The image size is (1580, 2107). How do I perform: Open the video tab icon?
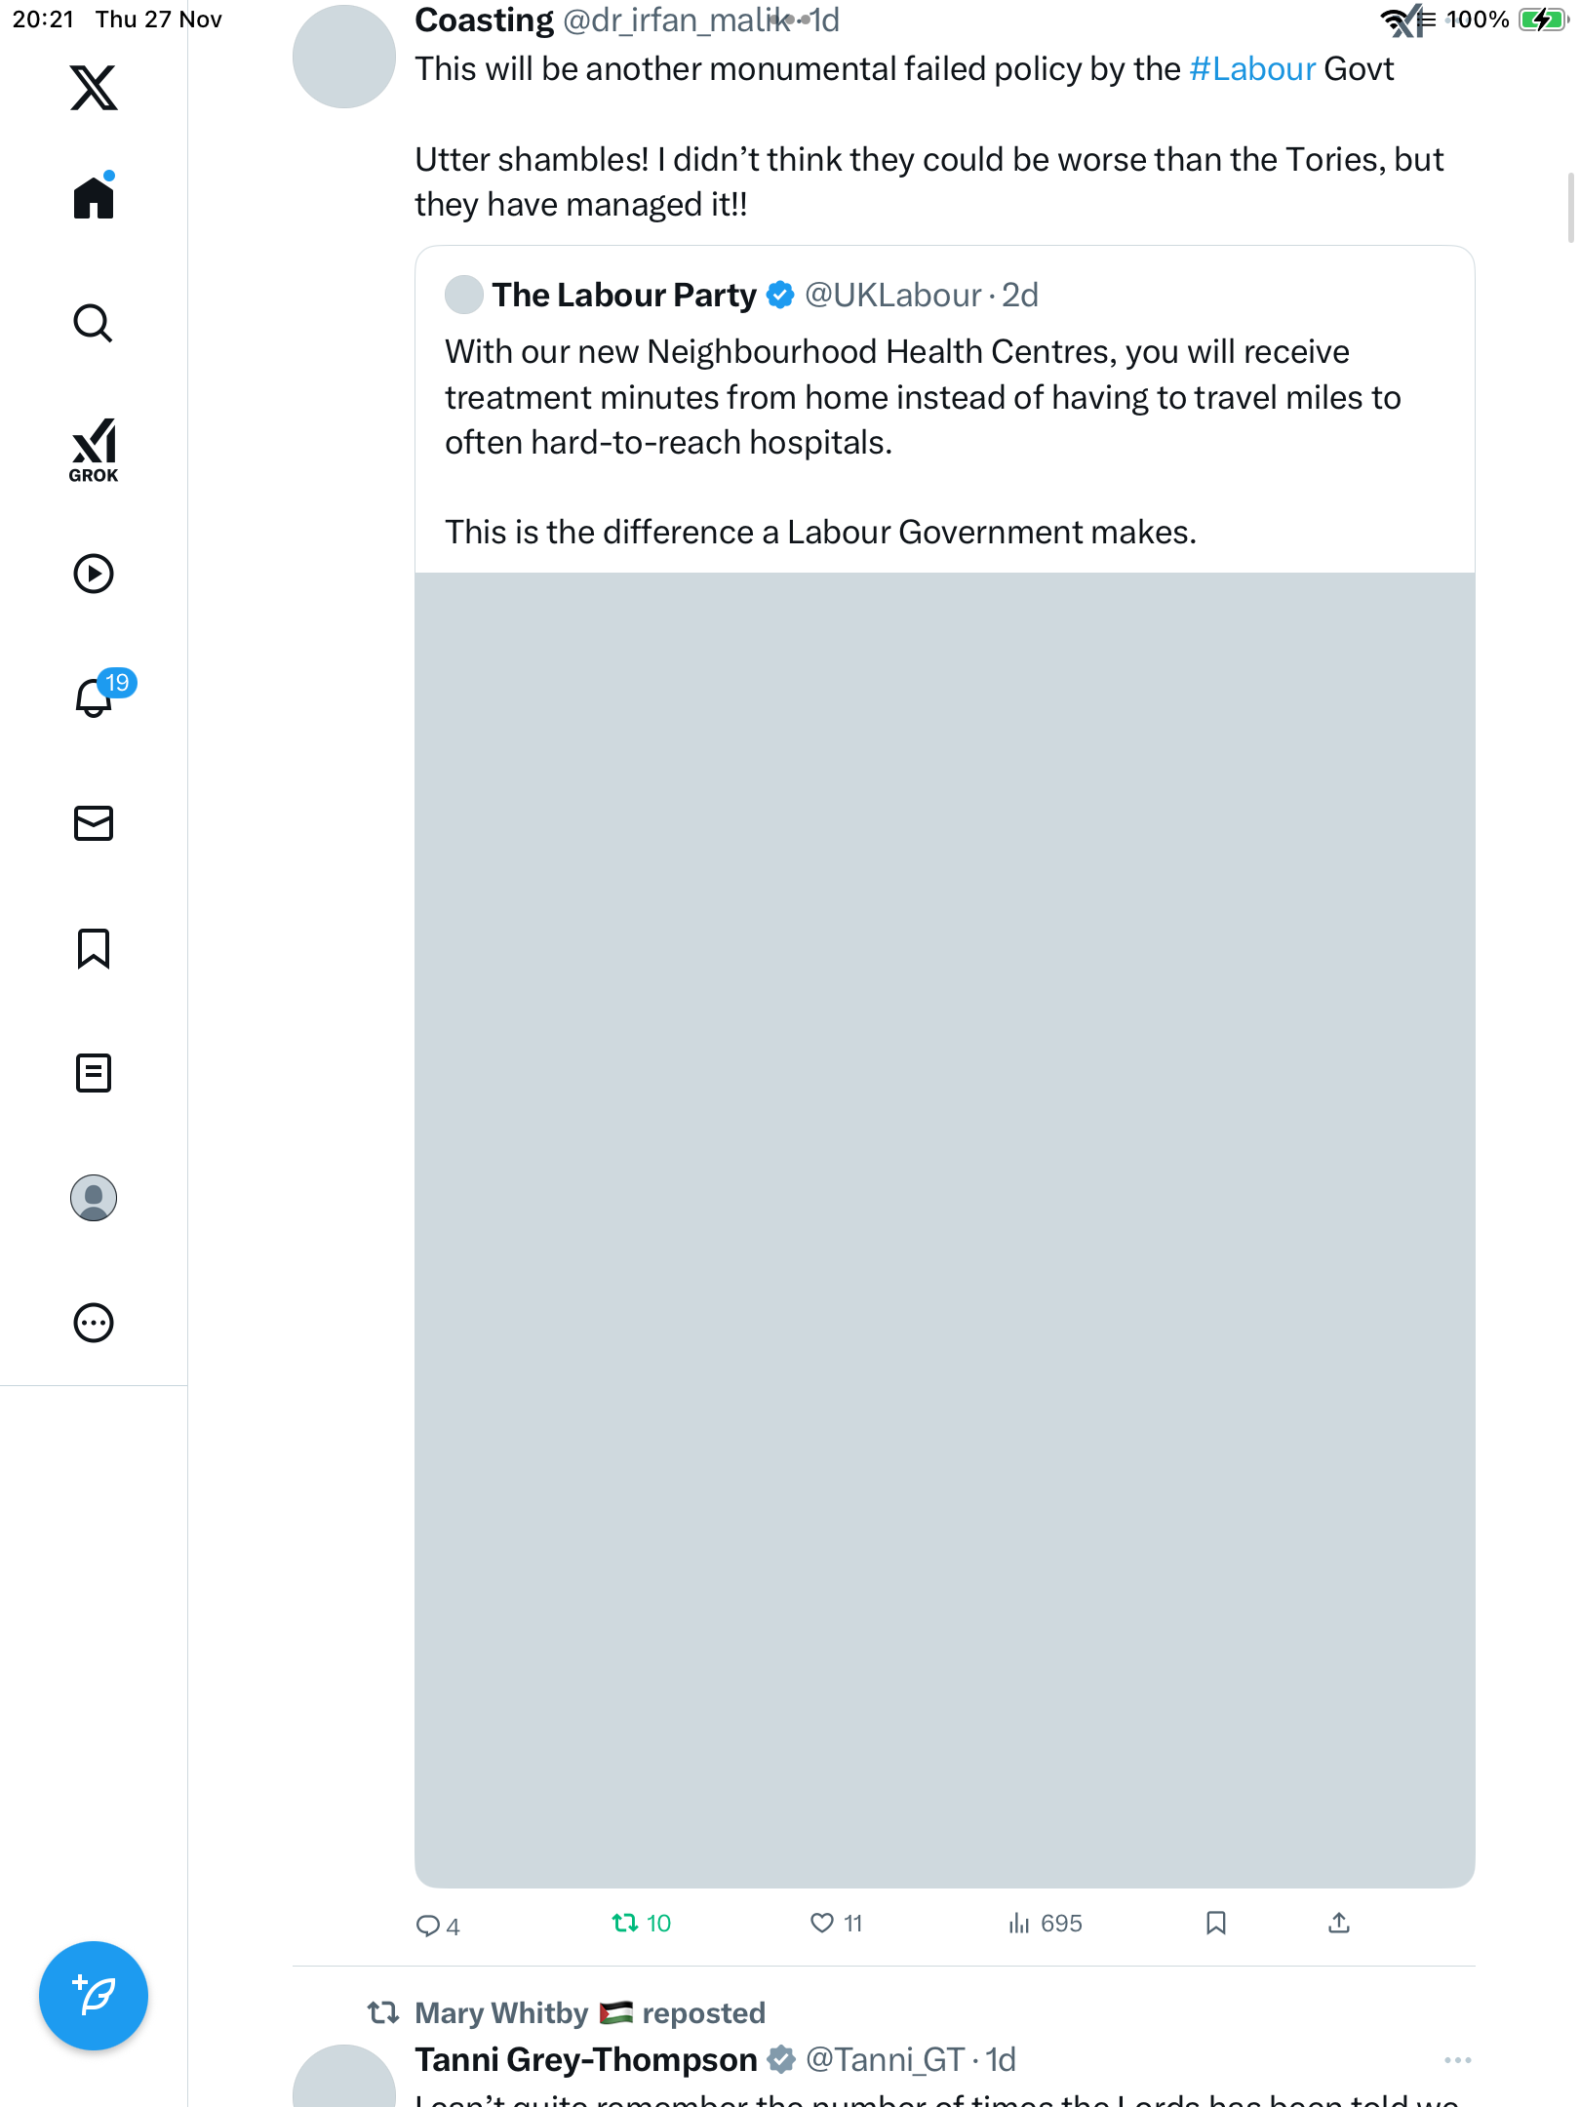click(x=94, y=574)
